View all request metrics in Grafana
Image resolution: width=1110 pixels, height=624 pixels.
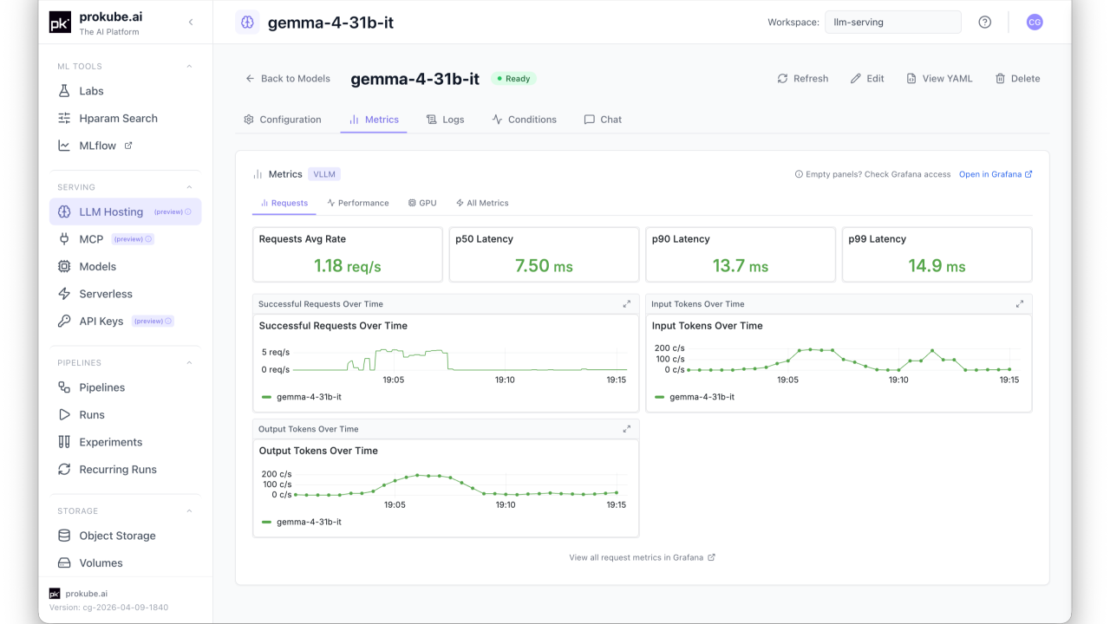pyautogui.click(x=643, y=557)
